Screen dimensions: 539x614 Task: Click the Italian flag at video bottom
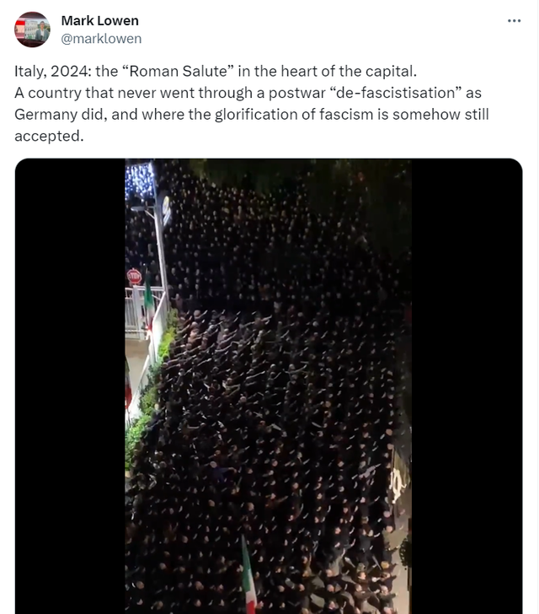tap(248, 575)
